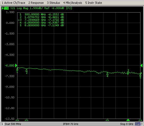This screenshot has height=126, width=144.
Task: Open the 2 Response menu
Action: [x=36, y=3]
